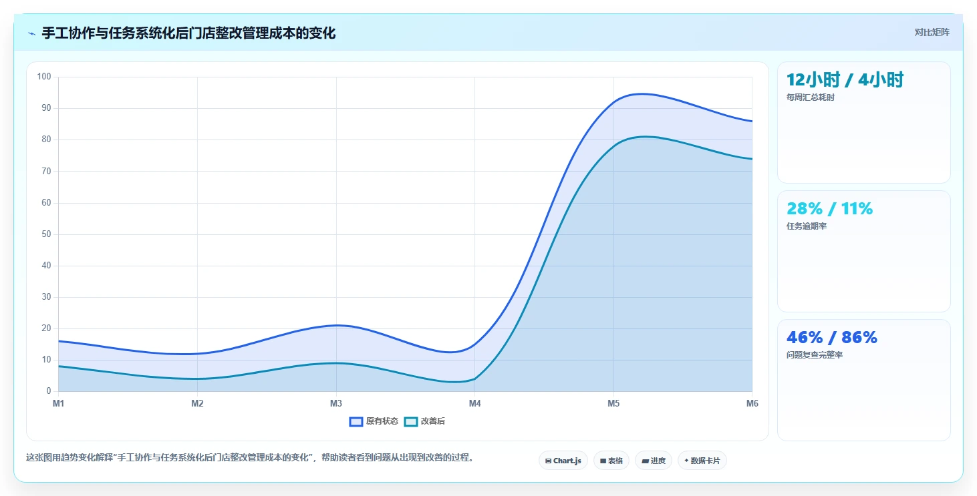Click the M6 x-axis label
Image resolution: width=977 pixels, height=496 pixels.
pos(752,403)
